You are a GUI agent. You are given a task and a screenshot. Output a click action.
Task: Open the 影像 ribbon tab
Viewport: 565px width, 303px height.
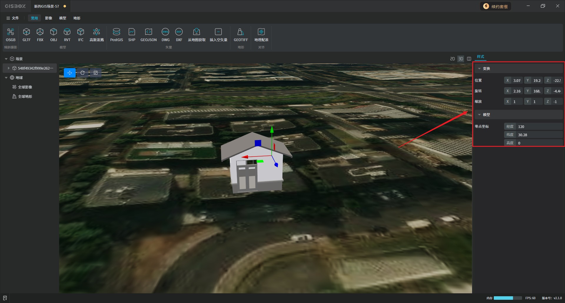pos(49,18)
